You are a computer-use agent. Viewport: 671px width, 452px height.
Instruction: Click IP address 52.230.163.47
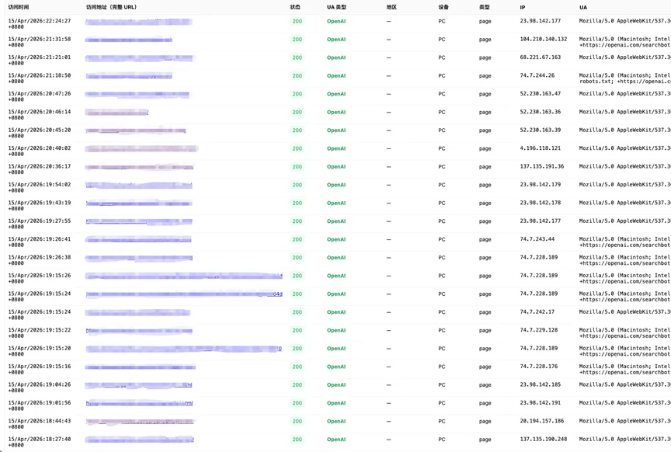click(x=540, y=94)
